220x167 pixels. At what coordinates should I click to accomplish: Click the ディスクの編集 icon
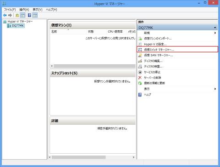click(x=140, y=61)
